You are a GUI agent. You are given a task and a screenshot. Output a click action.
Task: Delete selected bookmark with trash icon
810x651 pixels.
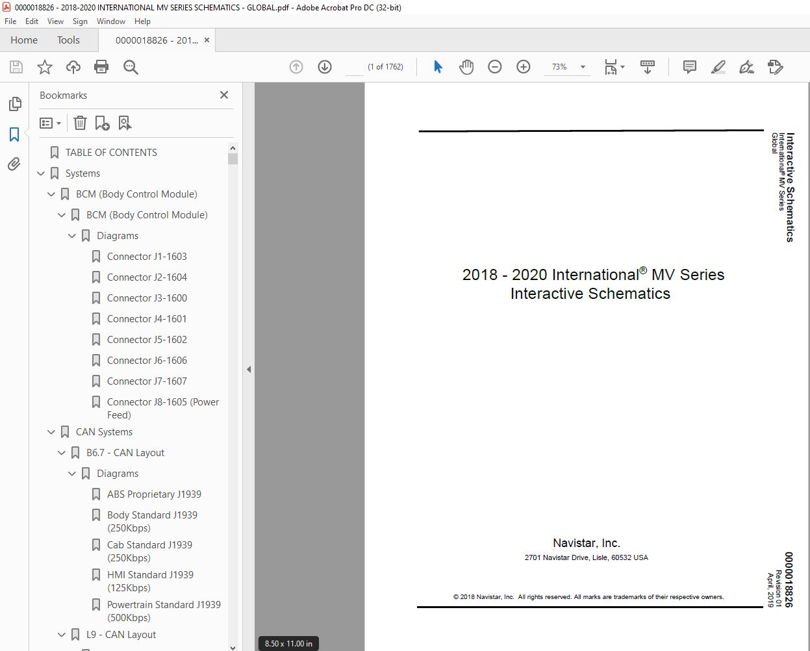[80, 123]
